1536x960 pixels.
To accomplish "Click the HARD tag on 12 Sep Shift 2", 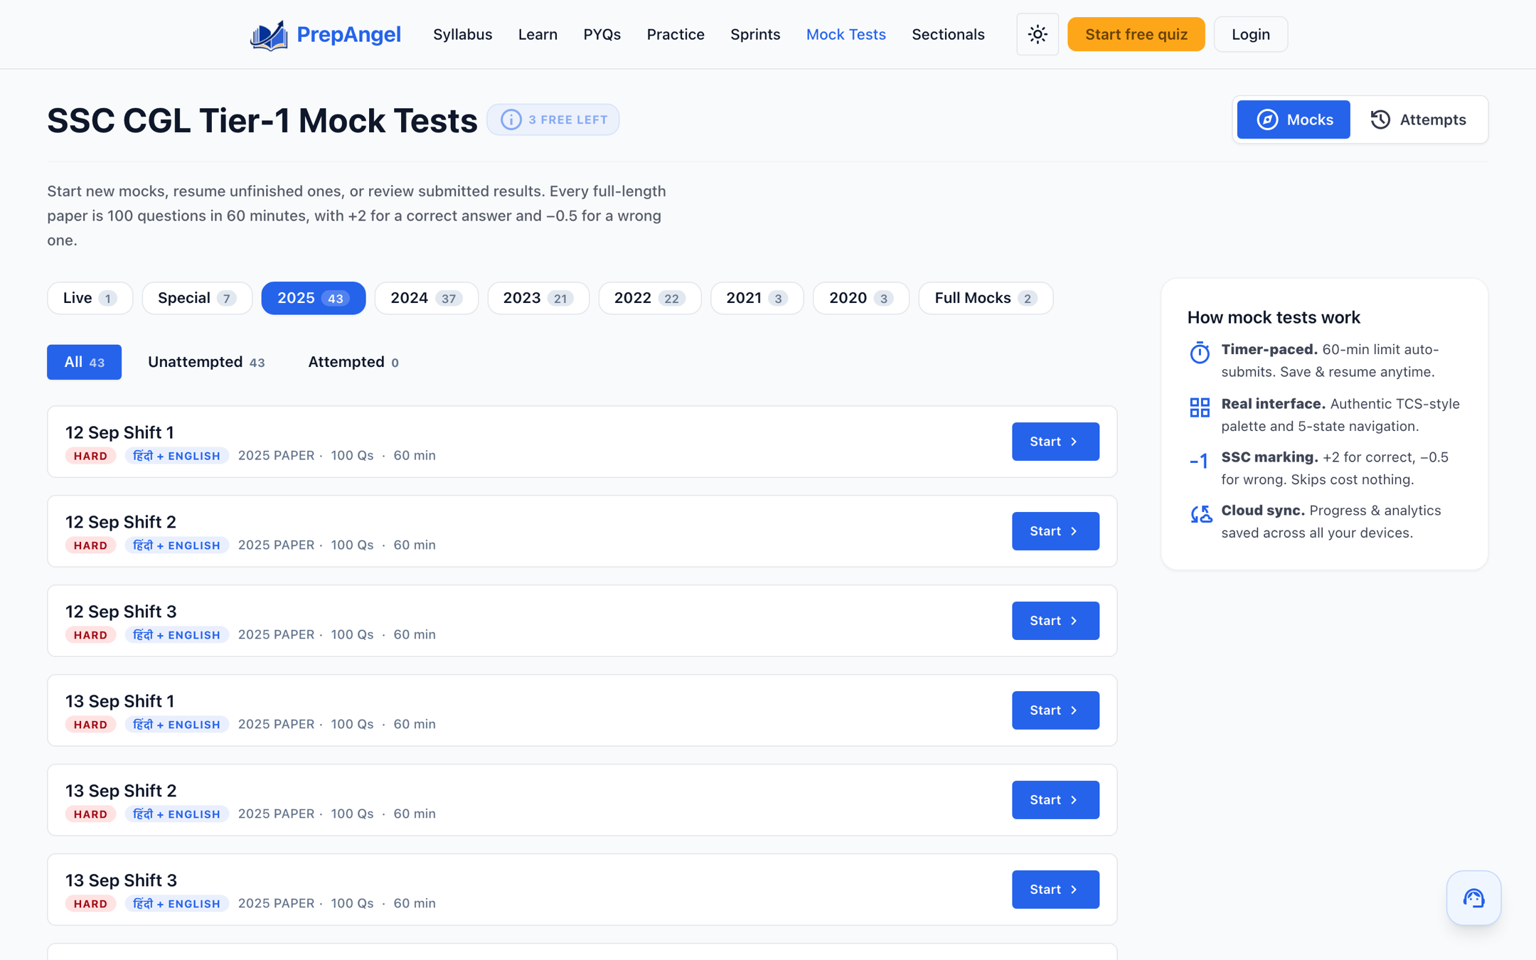I will [x=90, y=545].
